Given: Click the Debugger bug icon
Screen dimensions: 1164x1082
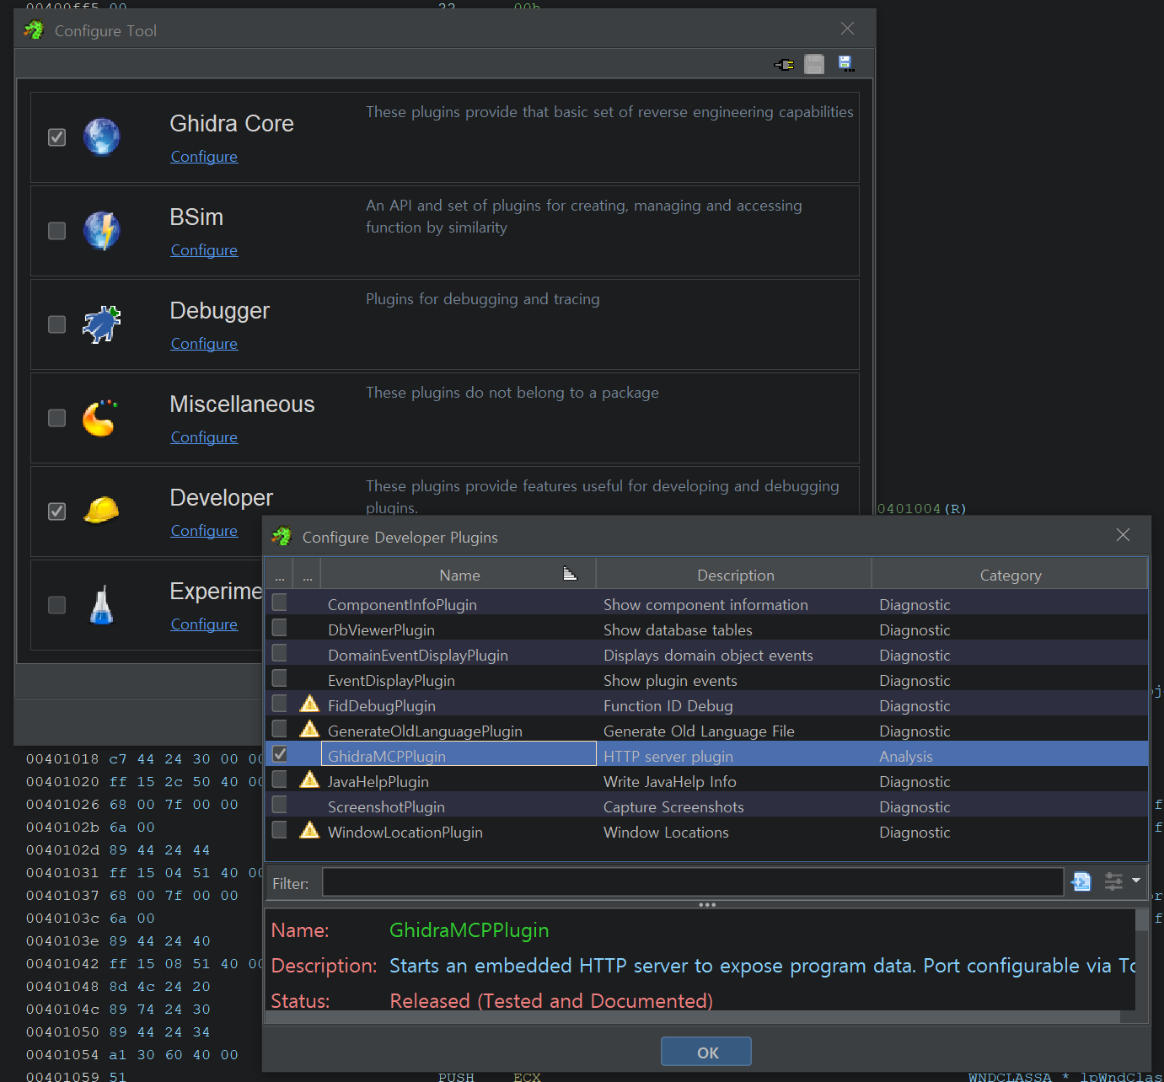Looking at the screenshot, I should point(102,324).
